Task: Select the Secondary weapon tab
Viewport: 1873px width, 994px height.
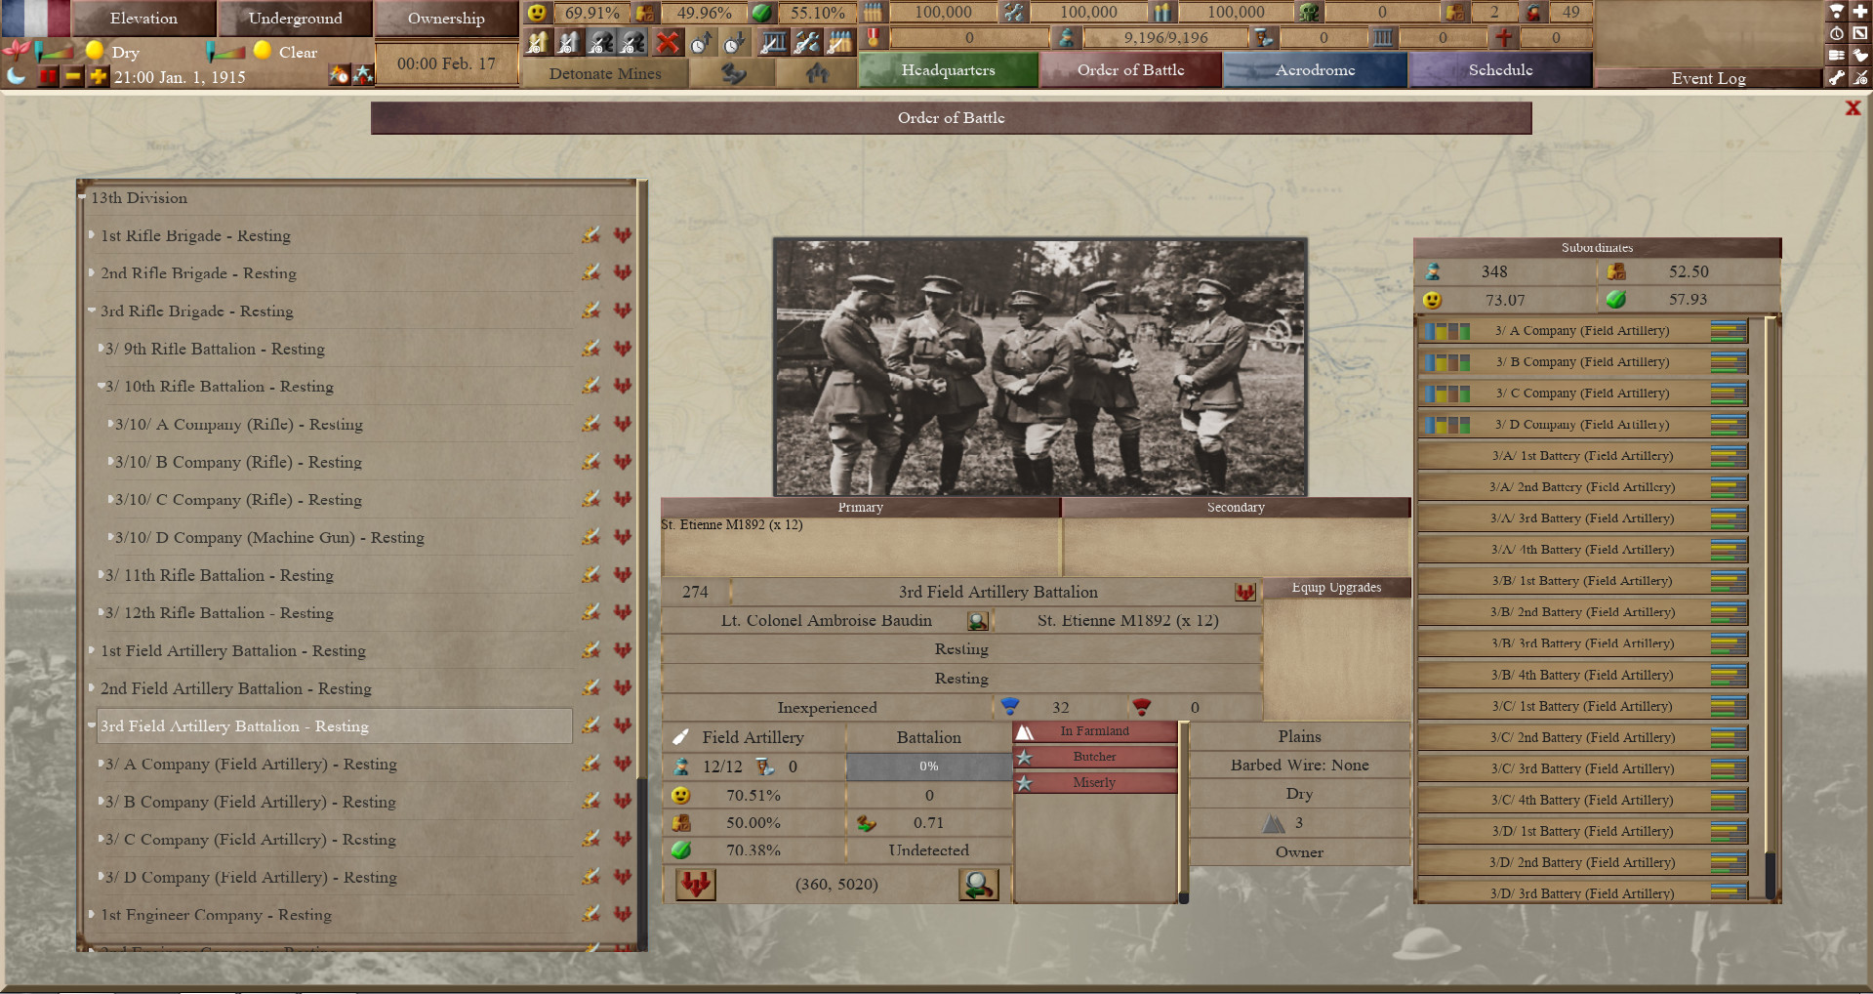Action: click(1236, 508)
